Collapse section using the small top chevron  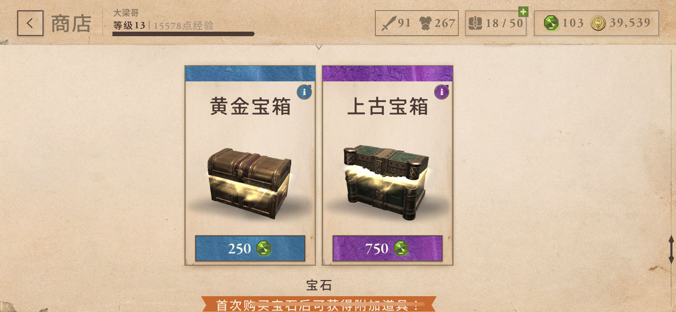click(x=319, y=47)
